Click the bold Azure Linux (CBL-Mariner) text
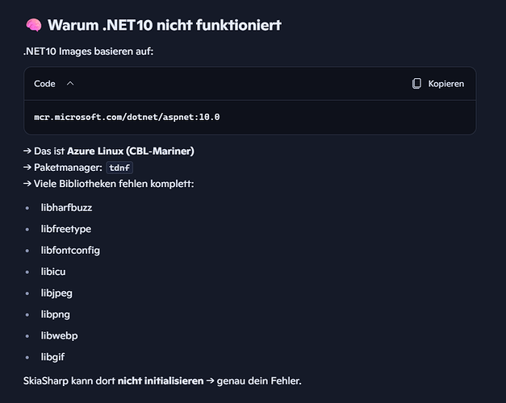This screenshot has width=506, height=403. pyautogui.click(x=131, y=152)
